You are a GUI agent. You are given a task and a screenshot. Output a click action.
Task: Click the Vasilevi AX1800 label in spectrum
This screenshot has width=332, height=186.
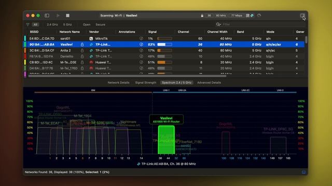(x=166, y=119)
